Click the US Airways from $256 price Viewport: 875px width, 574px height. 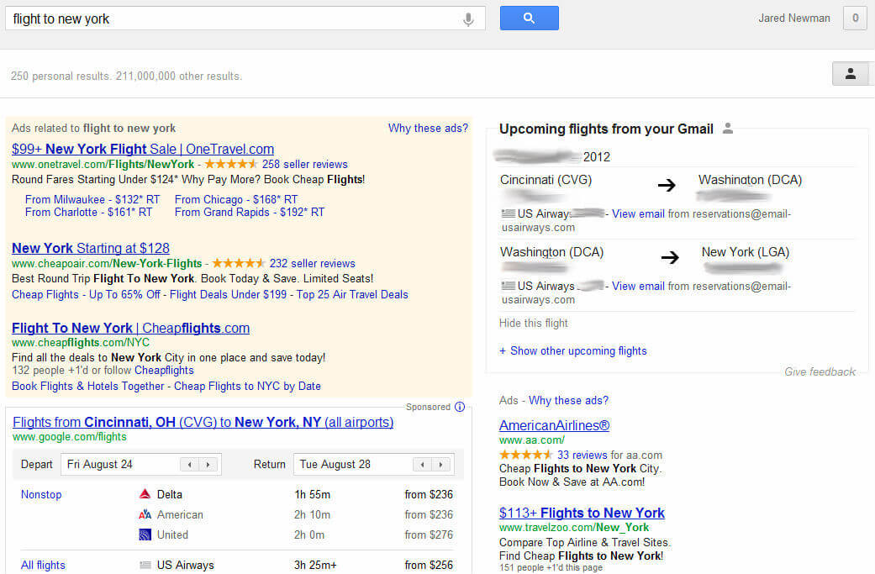pos(429,565)
